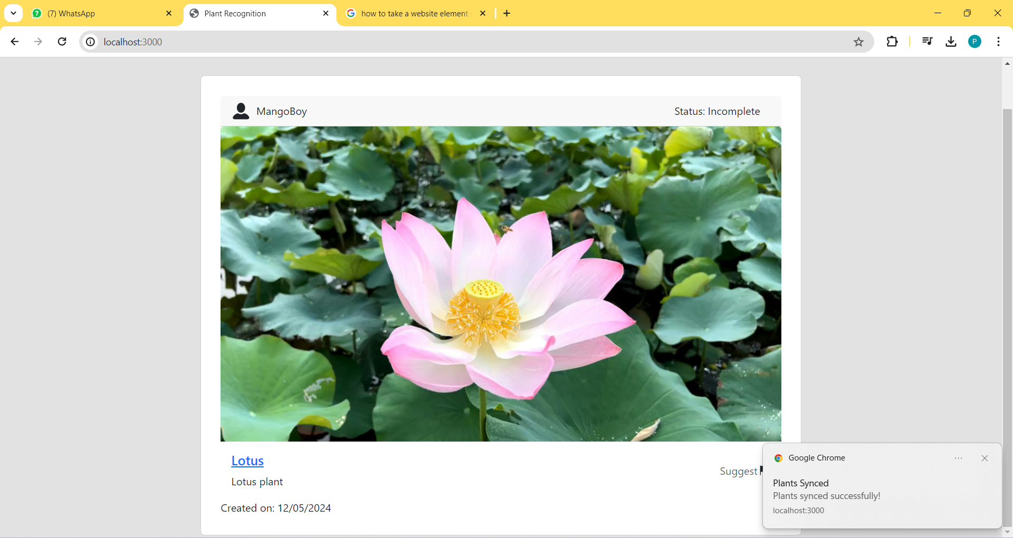1013x538 pixels.
Task: Open media controls icon in toolbar
Action: (927, 42)
